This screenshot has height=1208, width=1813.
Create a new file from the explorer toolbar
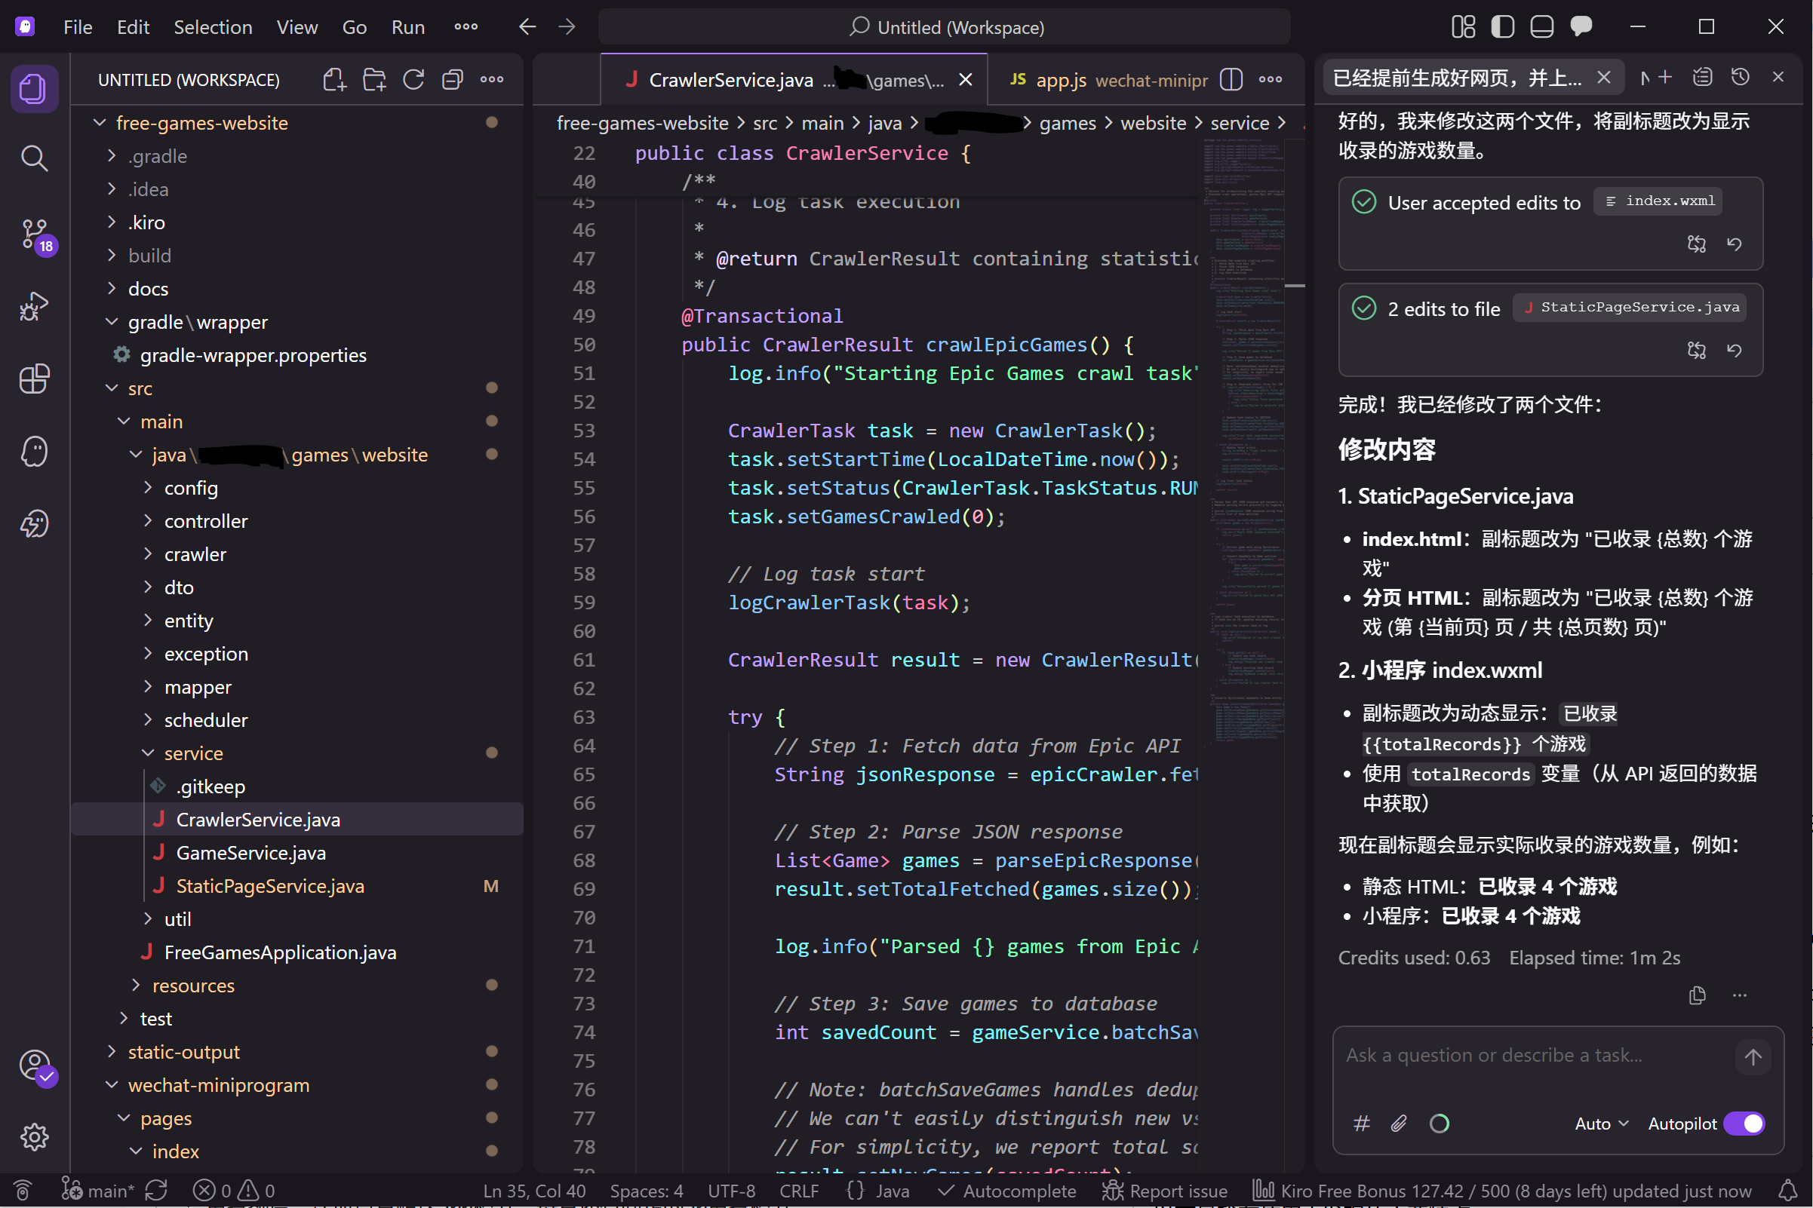click(334, 78)
